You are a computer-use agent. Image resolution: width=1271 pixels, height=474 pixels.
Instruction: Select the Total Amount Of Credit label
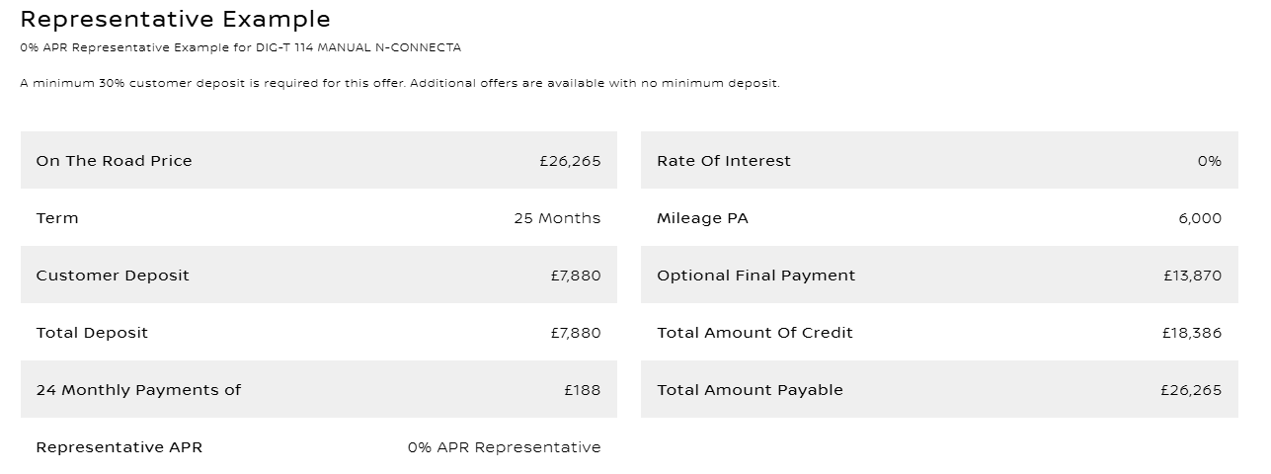coord(755,333)
